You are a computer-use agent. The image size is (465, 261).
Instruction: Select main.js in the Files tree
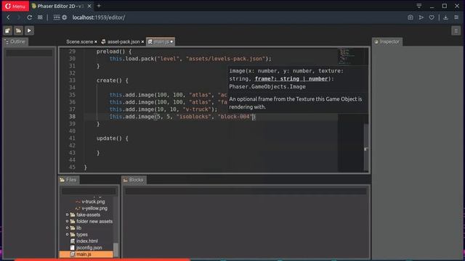(86, 254)
